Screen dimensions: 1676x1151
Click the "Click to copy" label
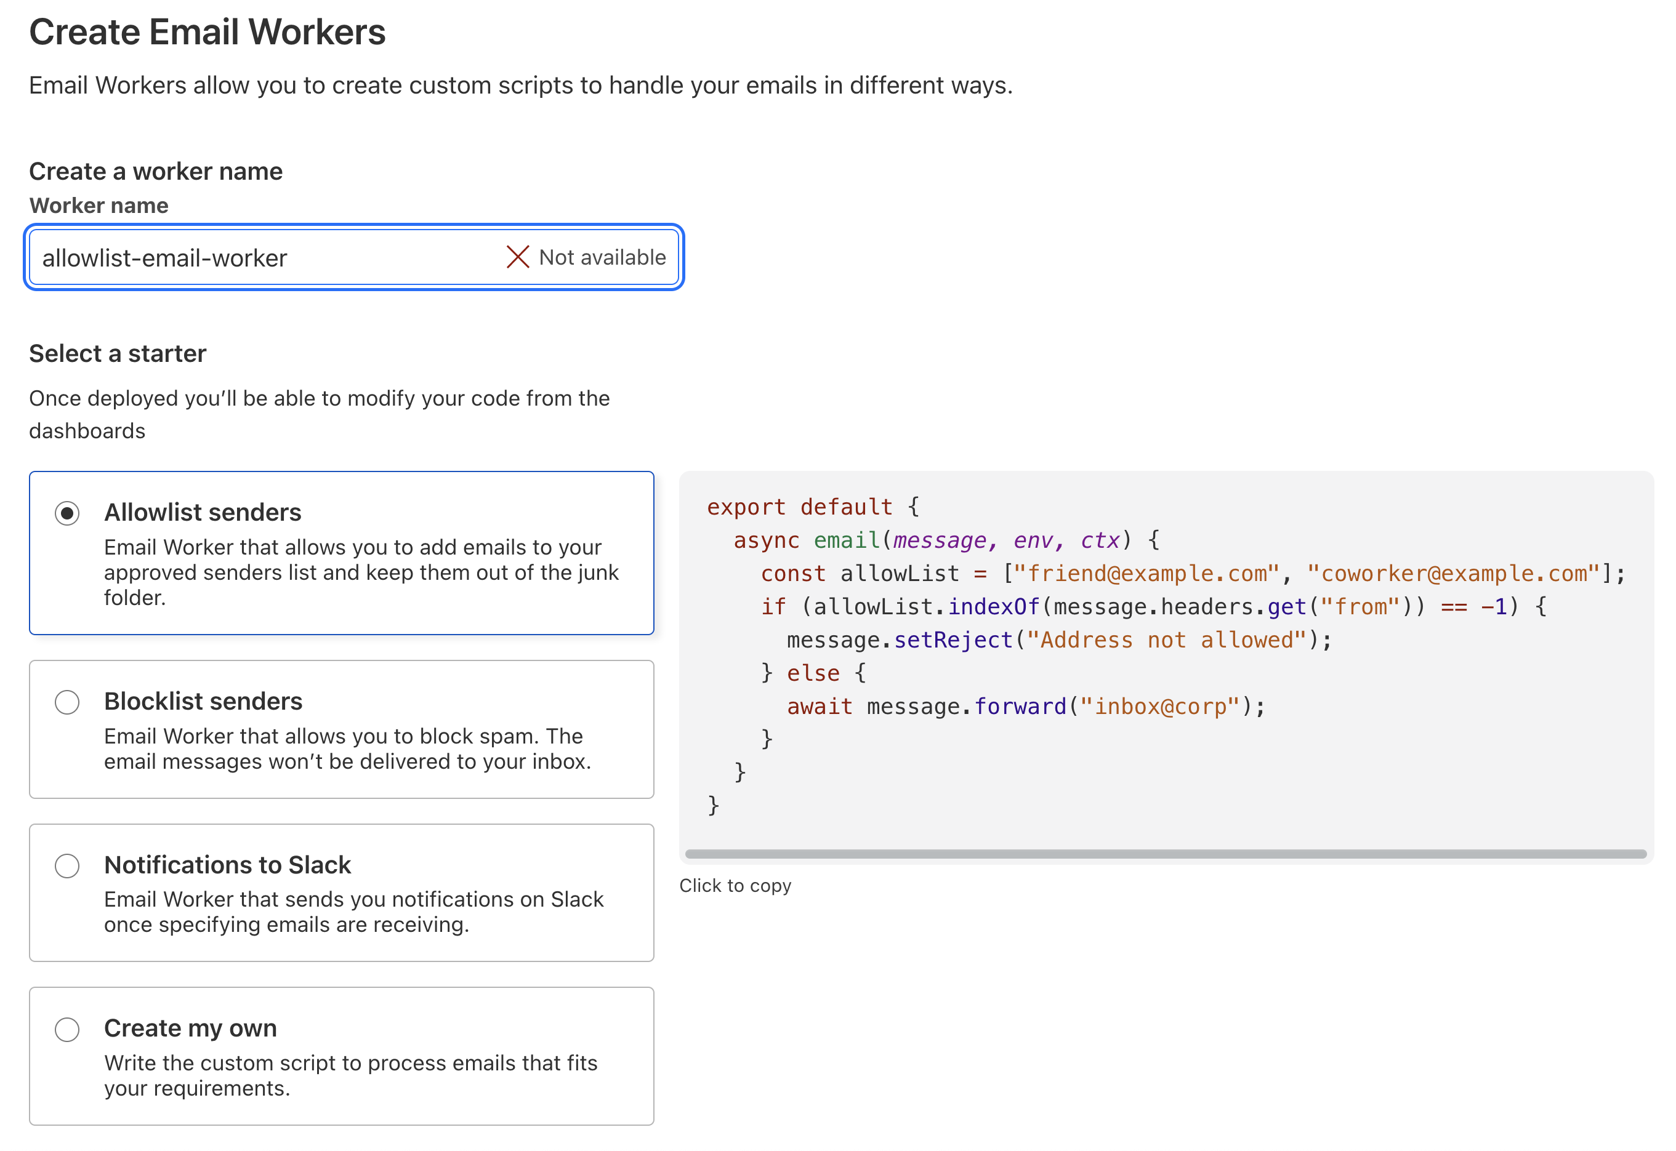735,885
